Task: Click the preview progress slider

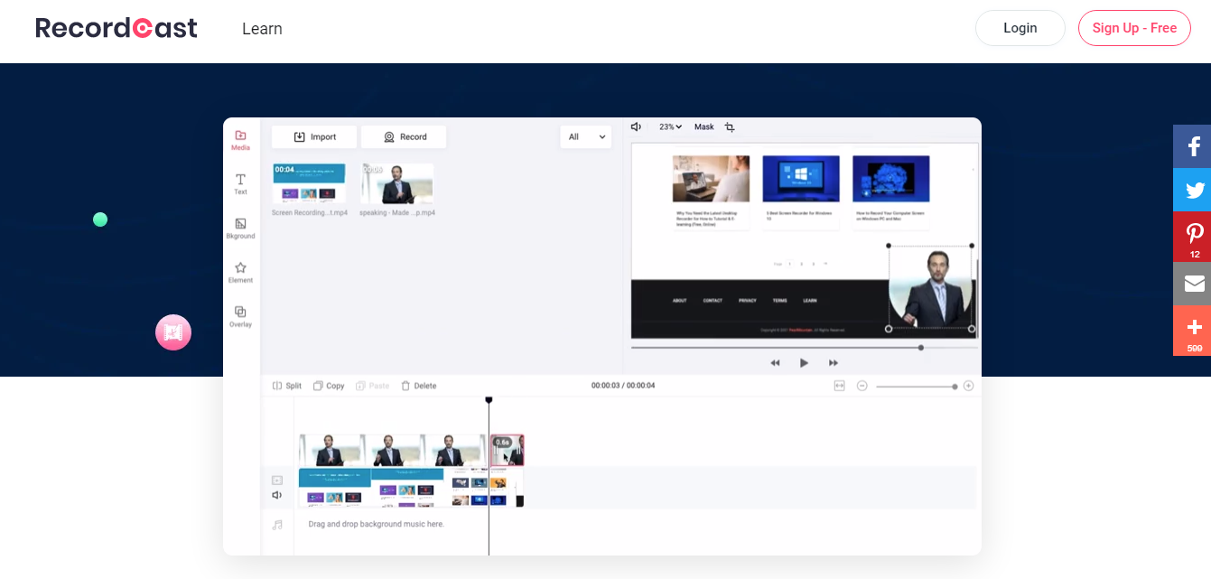Action: pos(804,347)
